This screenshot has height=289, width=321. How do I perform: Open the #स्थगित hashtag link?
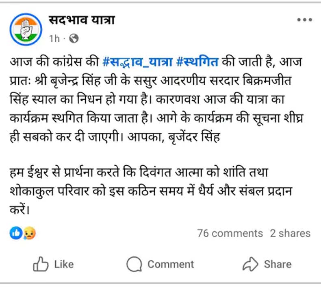[197, 63]
